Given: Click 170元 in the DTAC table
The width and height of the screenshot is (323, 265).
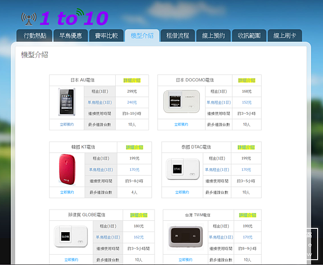Looking at the screenshot, I should [246, 170].
